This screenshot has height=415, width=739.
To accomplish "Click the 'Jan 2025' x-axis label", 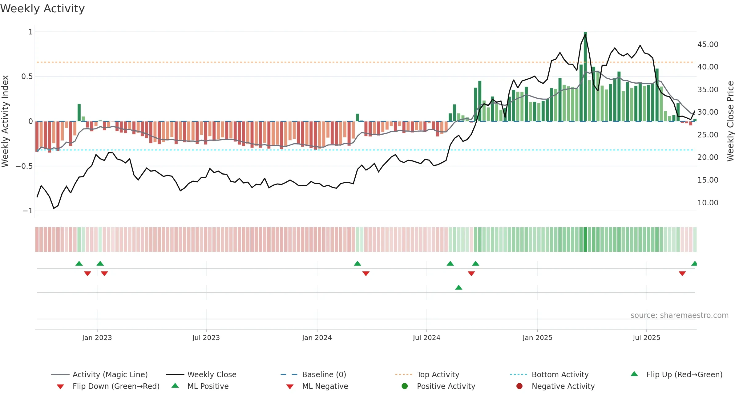I will tap(537, 338).
